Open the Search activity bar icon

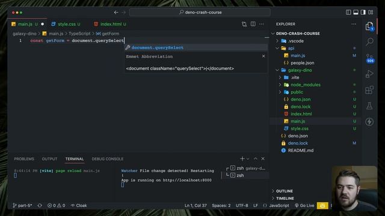click(x=369, y=41)
